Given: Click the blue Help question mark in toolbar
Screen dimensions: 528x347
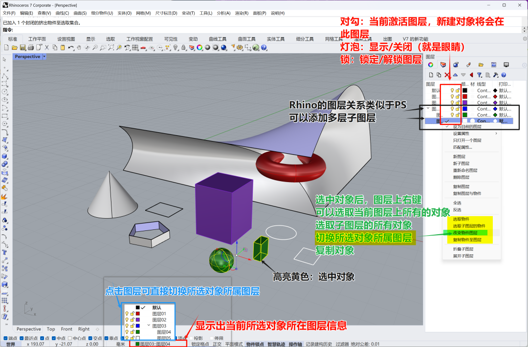Looking at the screenshot, I should 264,48.
